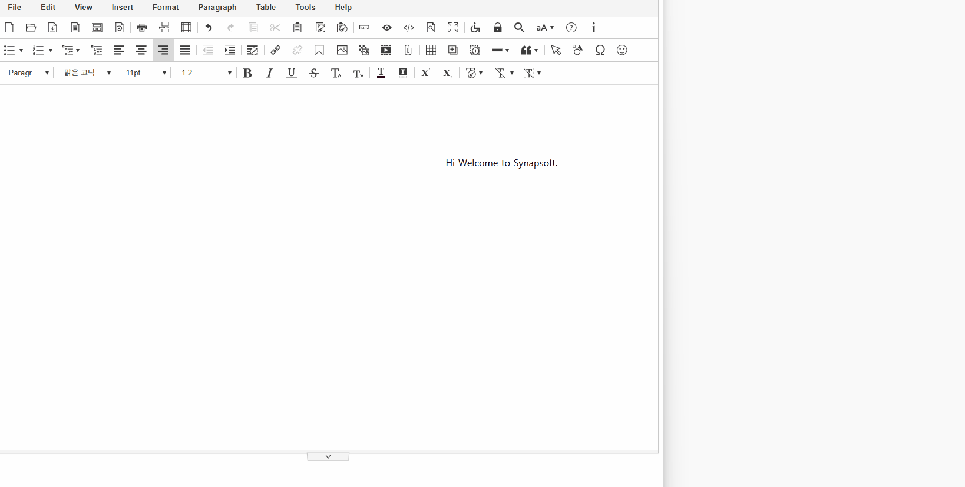
Task: Click the eye preview icon
Action: pyautogui.click(x=386, y=28)
